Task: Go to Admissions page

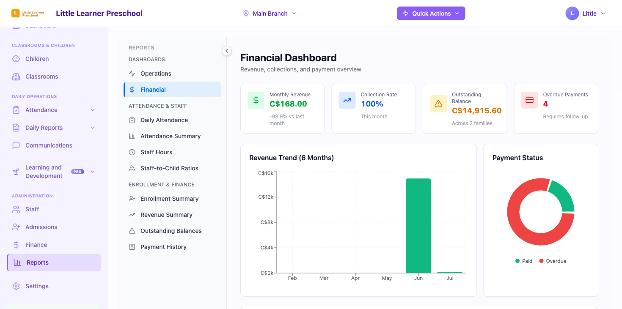Action: 54,227
